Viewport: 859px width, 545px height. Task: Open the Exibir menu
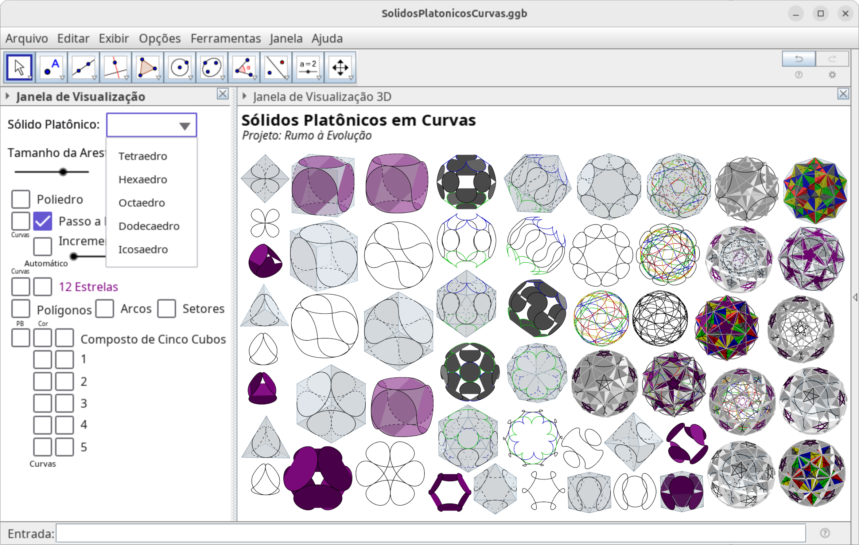click(x=114, y=38)
